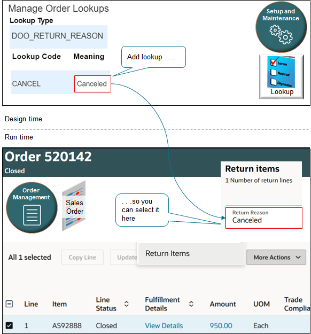This screenshot has width=311, height=334.
Task: Click the Copy Line button
Action: click(x=82, y=258)
